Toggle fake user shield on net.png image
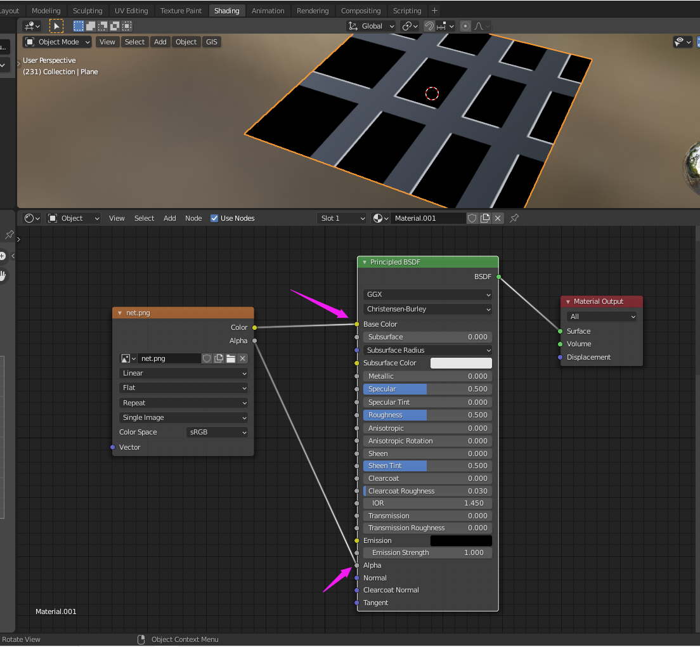 point(207,358)
